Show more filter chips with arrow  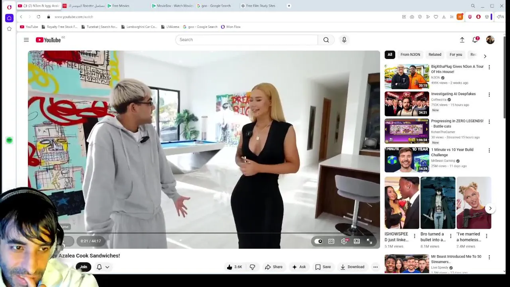coord(485,56)
